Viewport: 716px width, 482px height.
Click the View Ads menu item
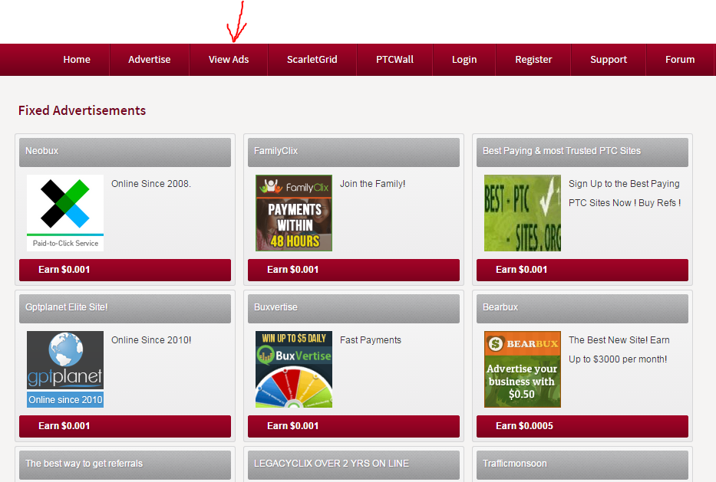[228, 59]
